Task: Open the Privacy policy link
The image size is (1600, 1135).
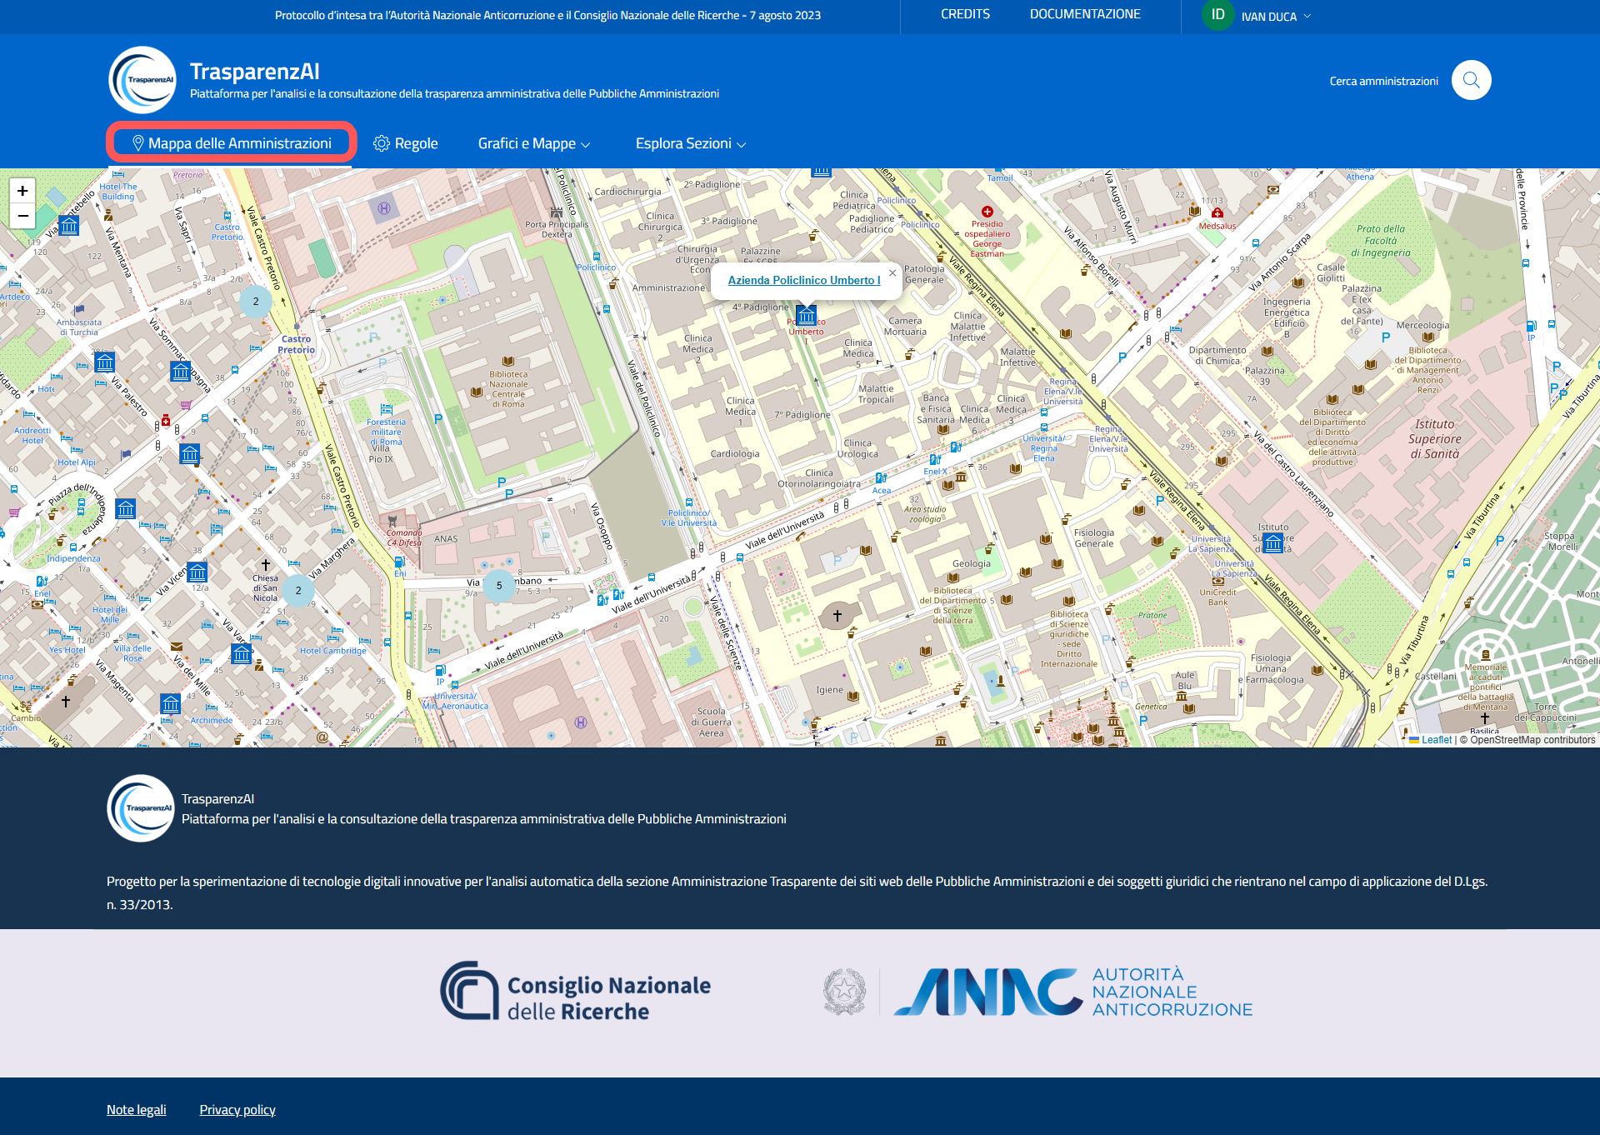Action: 237,1110
